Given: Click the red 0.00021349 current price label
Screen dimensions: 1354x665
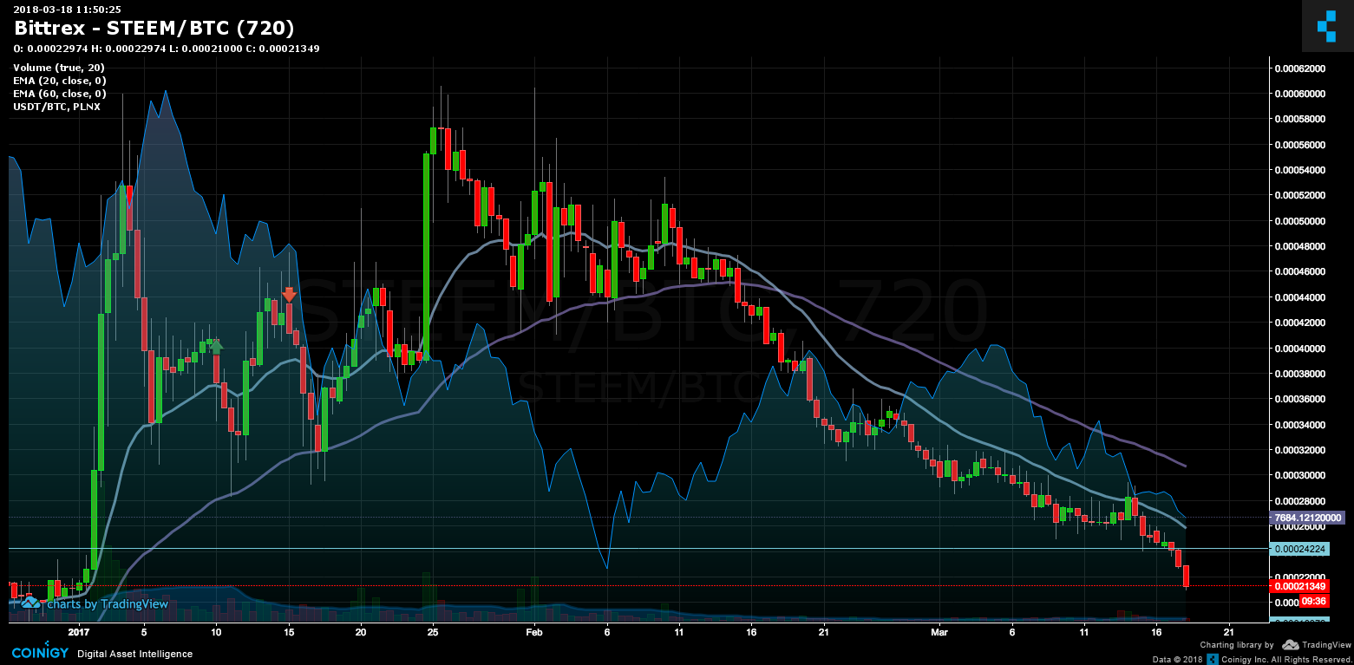Looking at the screenshot, I should click(x=1299, y=586).
